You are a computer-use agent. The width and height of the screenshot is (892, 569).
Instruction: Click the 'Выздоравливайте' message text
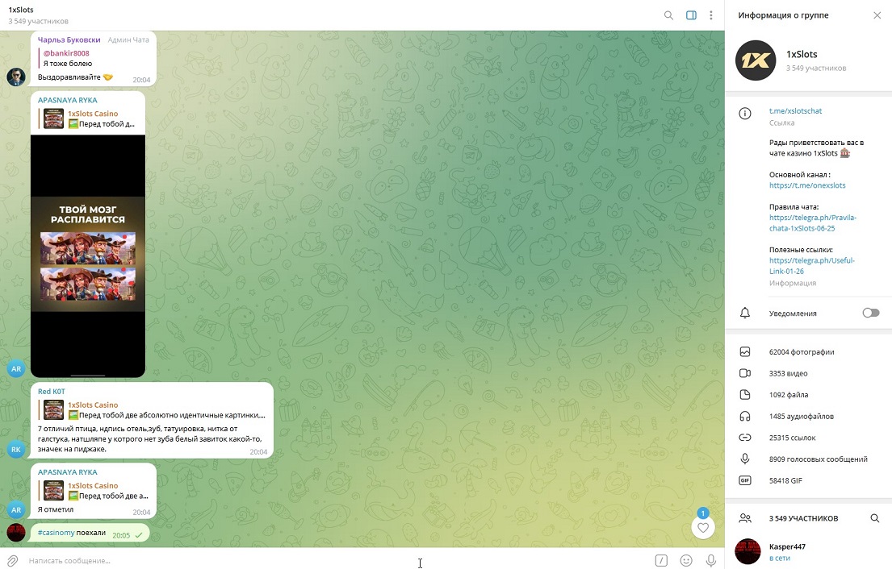(x=69, y=77)
